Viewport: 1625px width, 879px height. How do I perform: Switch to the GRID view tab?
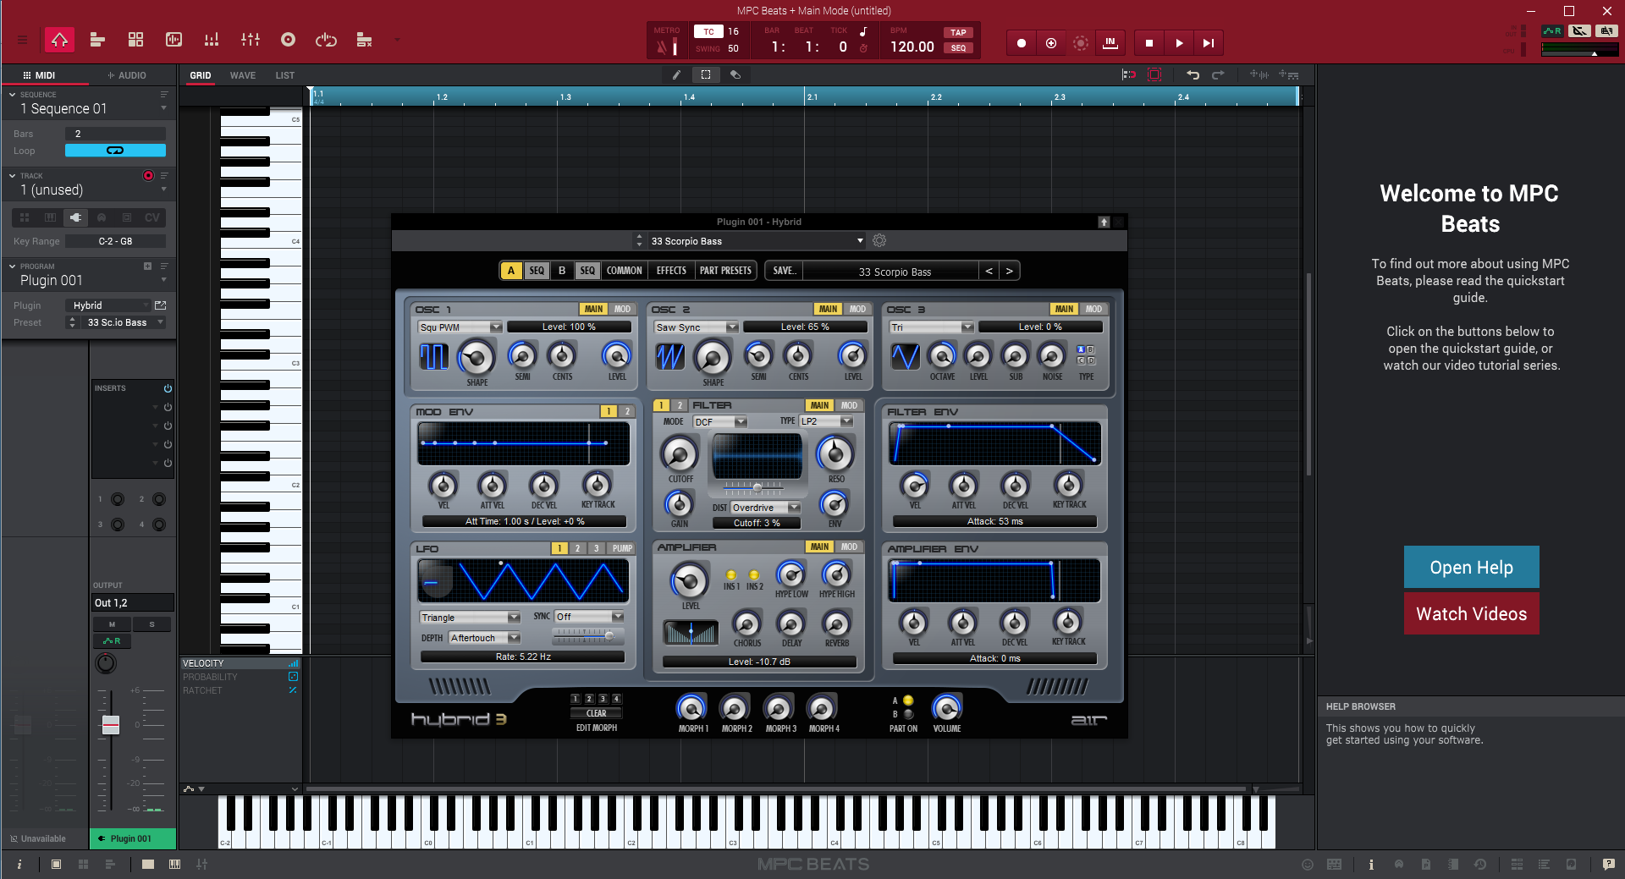pos(201,75)
